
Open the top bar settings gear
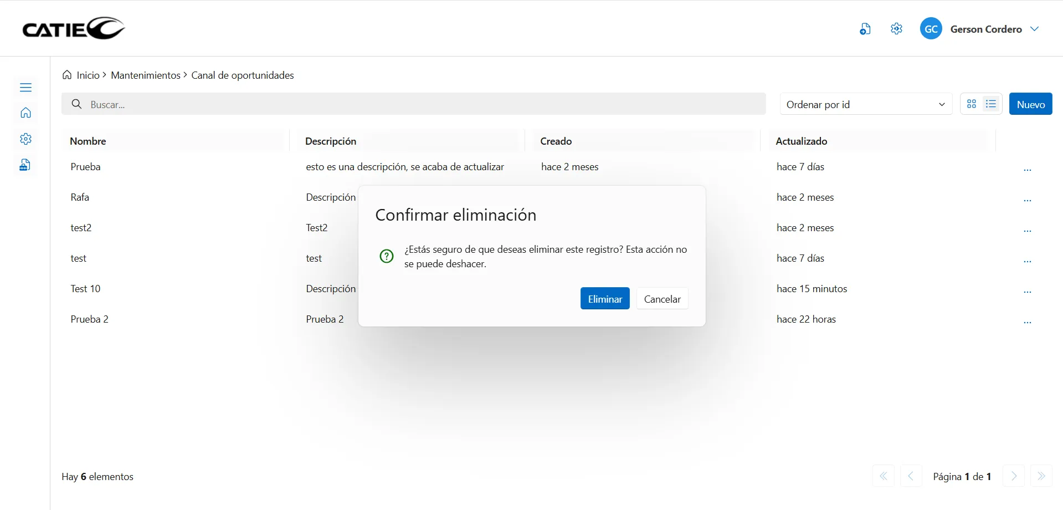[x=896, y=29]
